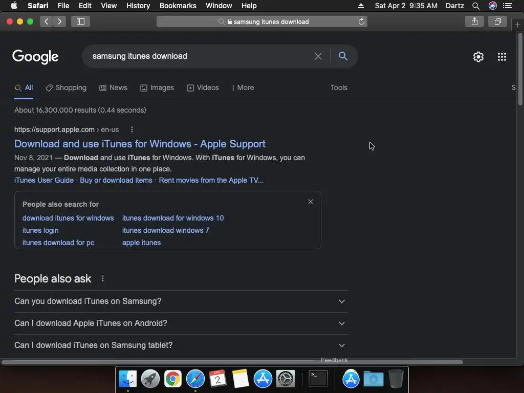Image resolution: width=524 pixels, height=393 pixels.
Task: Select the All results tab
Action: (x=24, y=88)
